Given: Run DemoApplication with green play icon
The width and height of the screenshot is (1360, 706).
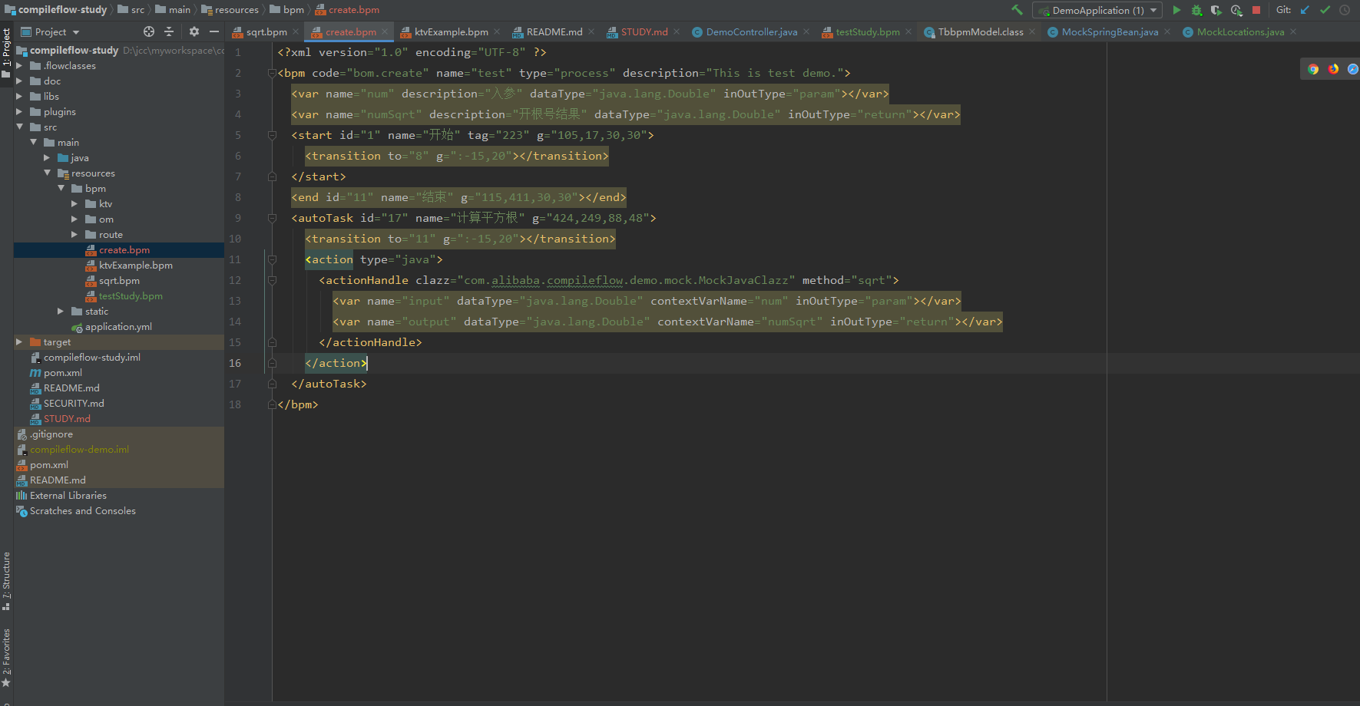Looking at the screenshot, I should 1176,10.
